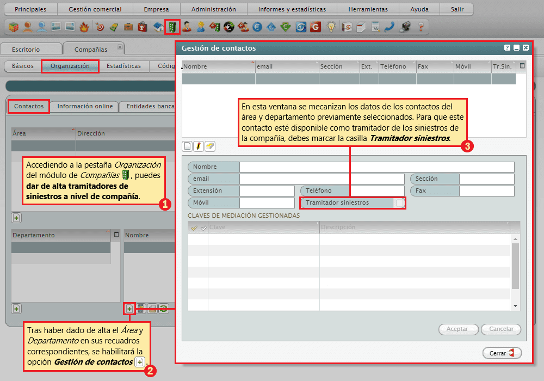This screenshot has height=381, width=544.
Task: Click the select-all check icon in claves table
Action: point(194,228)
